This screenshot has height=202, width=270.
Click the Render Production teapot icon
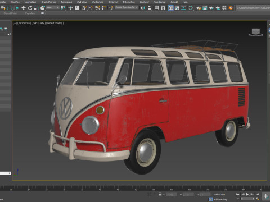(x=211, y=8)
